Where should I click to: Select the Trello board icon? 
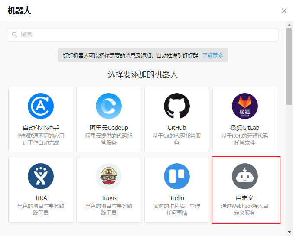coord(177,176)
